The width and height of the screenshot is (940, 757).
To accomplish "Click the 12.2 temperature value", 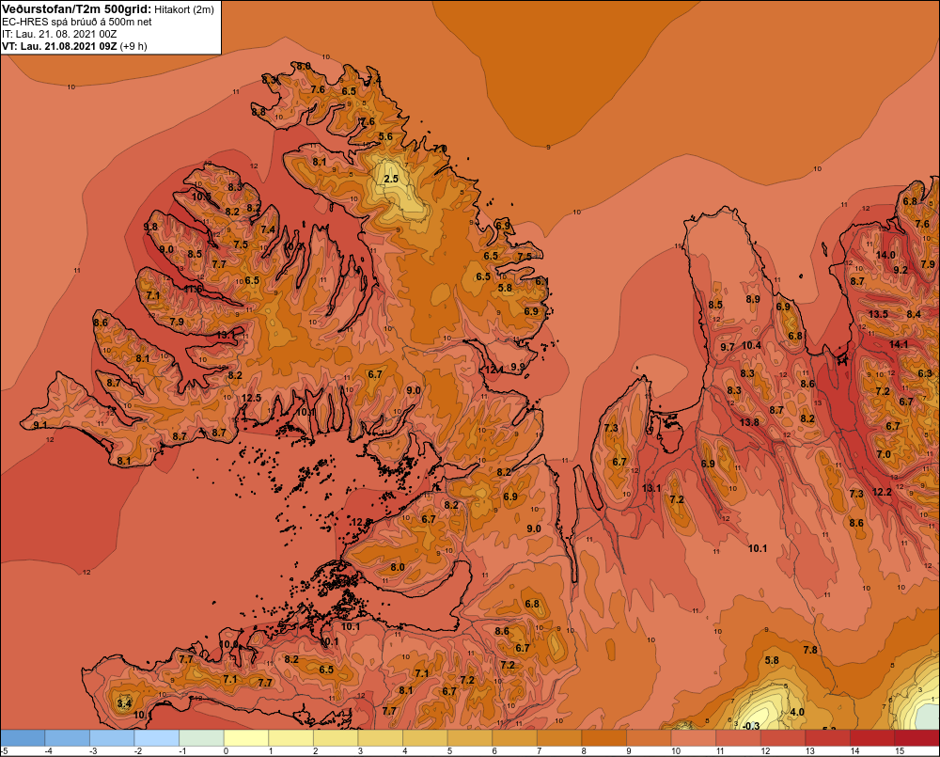I will tap(882, 492).
